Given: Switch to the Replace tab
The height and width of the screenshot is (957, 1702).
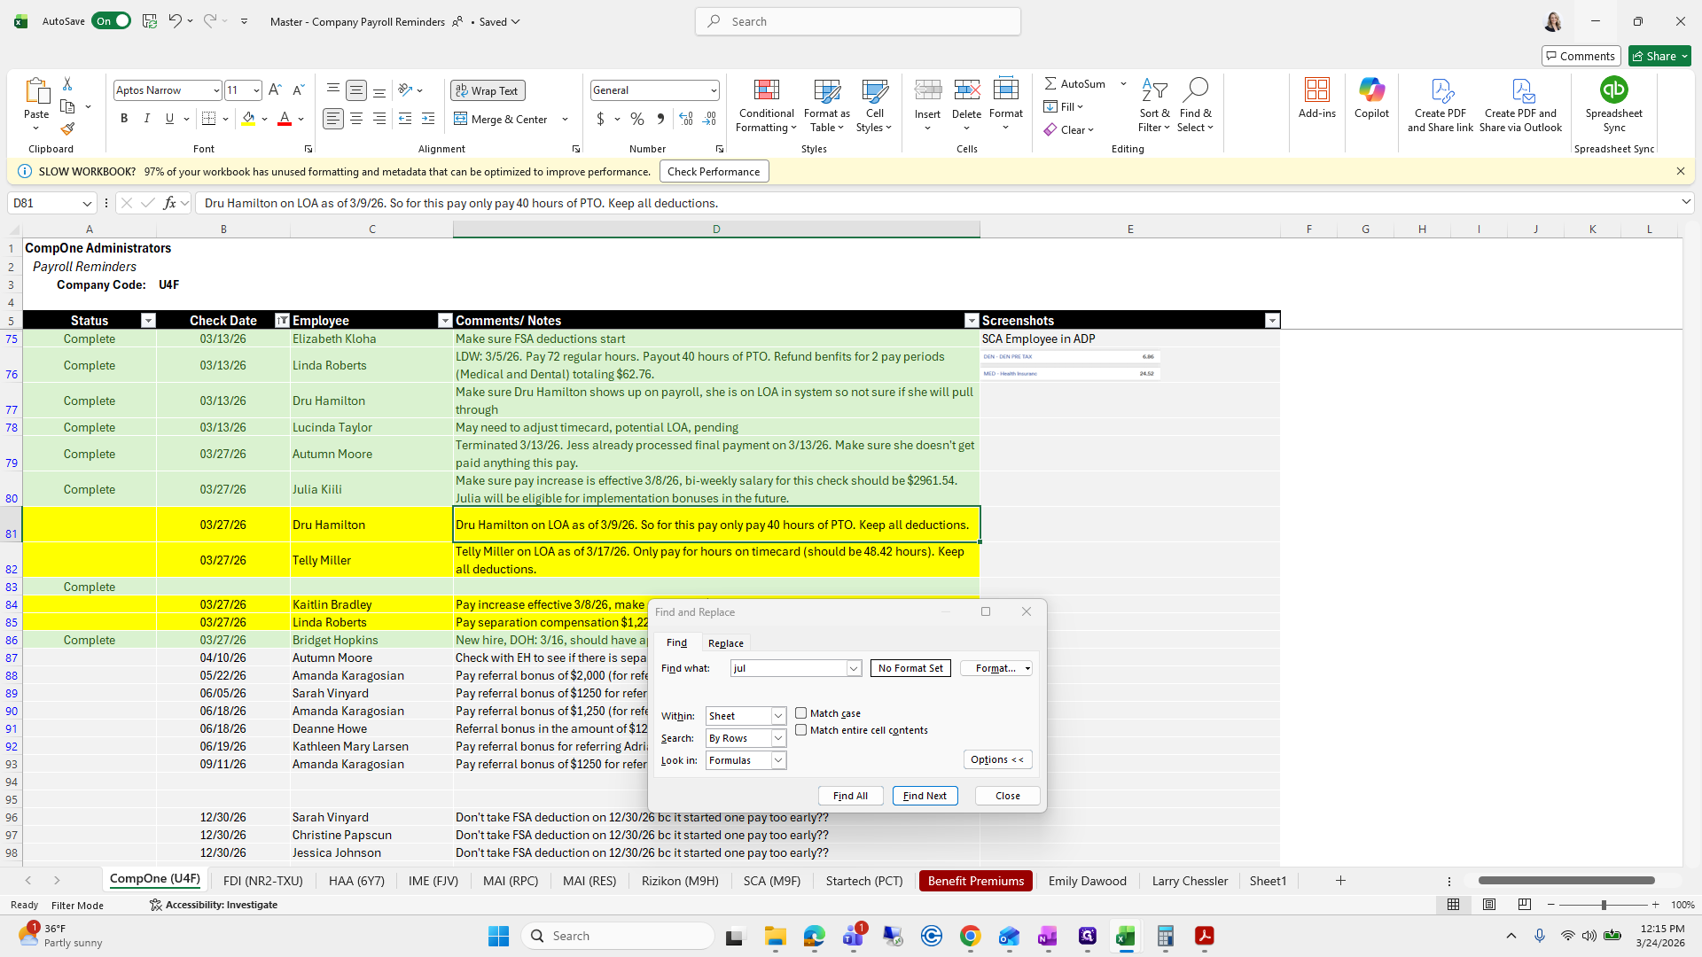Looking at the screenshot, I should 725,643.
